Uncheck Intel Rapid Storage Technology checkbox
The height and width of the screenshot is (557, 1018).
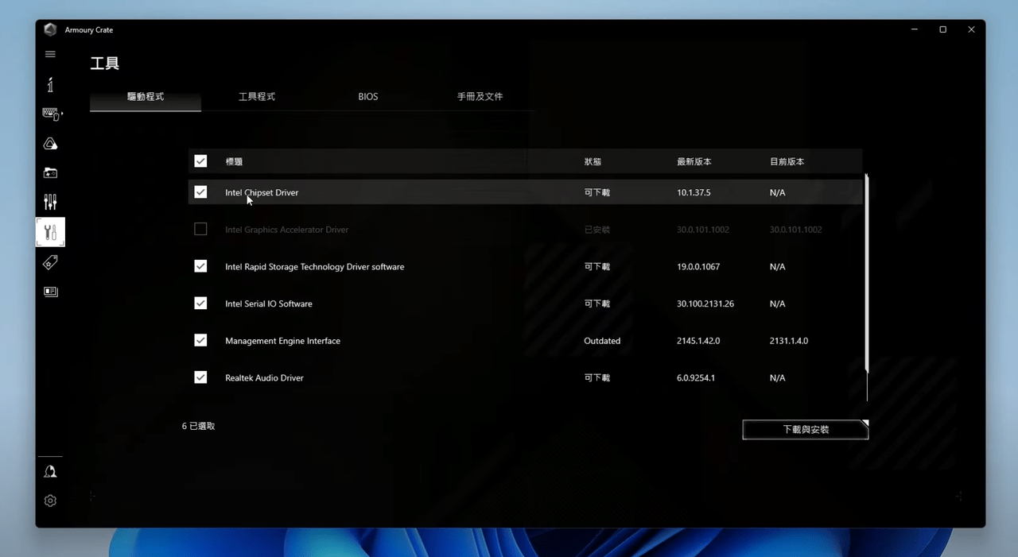click(x=200, y=266)
